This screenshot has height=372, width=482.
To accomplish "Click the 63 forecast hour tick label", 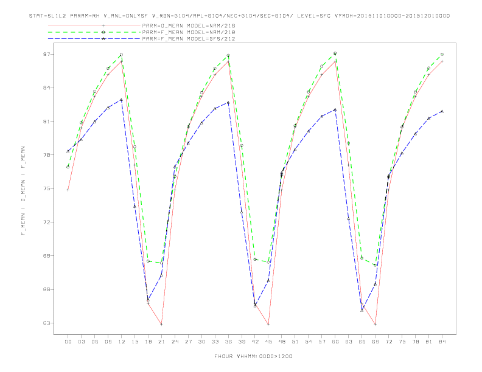I will [349, 342].
